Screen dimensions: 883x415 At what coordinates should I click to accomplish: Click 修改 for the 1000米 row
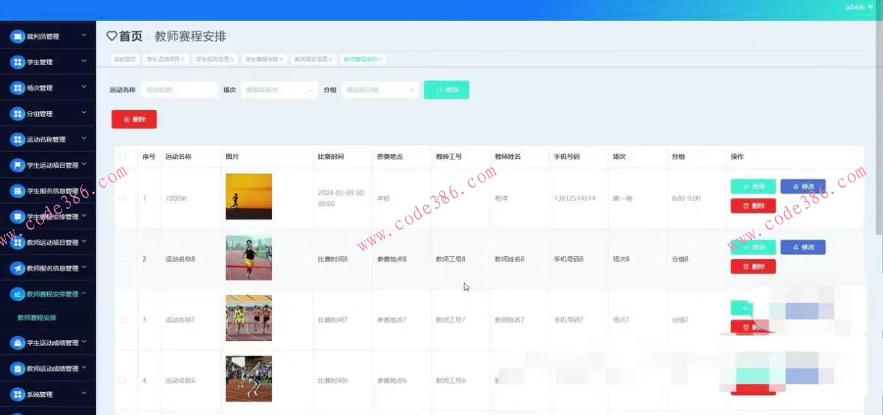803,187
